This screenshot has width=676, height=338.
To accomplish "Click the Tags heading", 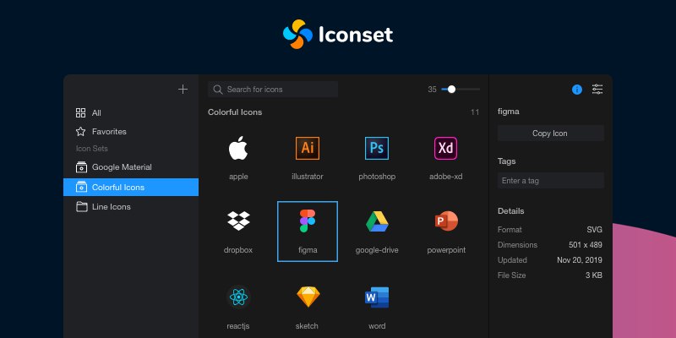I will (x=506, y=161).
